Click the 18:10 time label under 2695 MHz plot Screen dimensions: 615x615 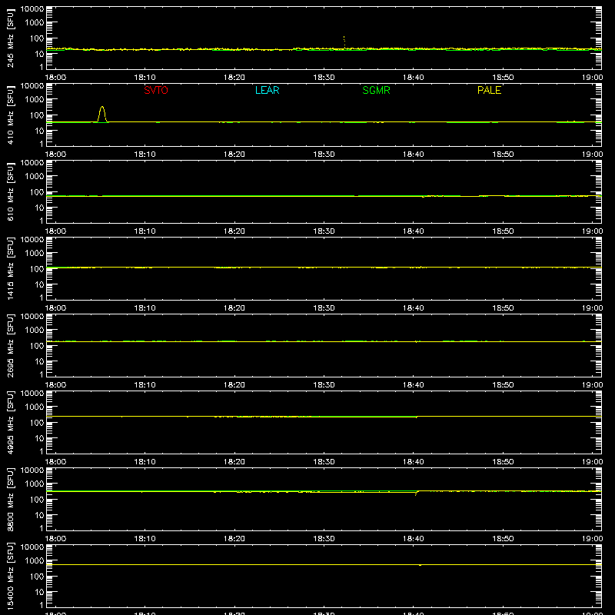145,385
